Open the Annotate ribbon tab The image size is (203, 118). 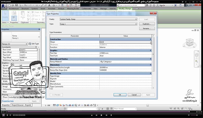(x=52, y=9)
